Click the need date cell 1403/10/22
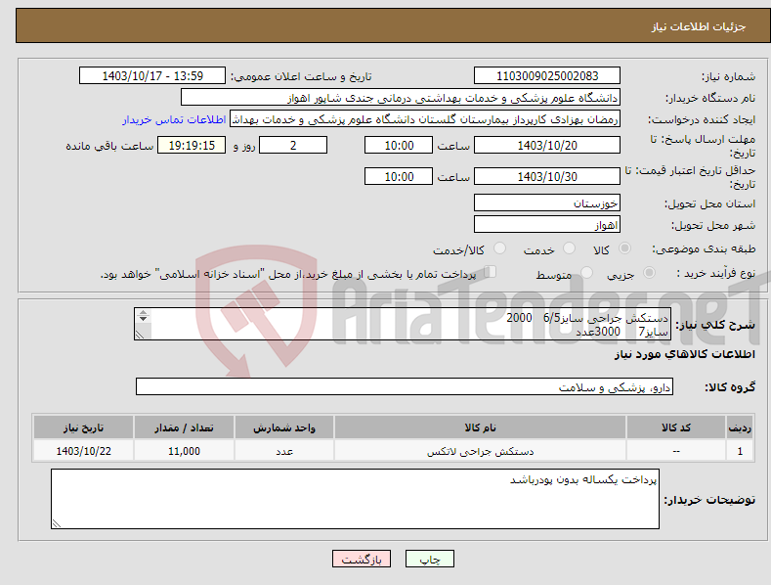Screen dimensions: 771x585 (x=83, y=451)
